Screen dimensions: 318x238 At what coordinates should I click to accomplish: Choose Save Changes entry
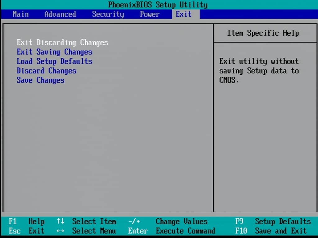tap(40, 80)
